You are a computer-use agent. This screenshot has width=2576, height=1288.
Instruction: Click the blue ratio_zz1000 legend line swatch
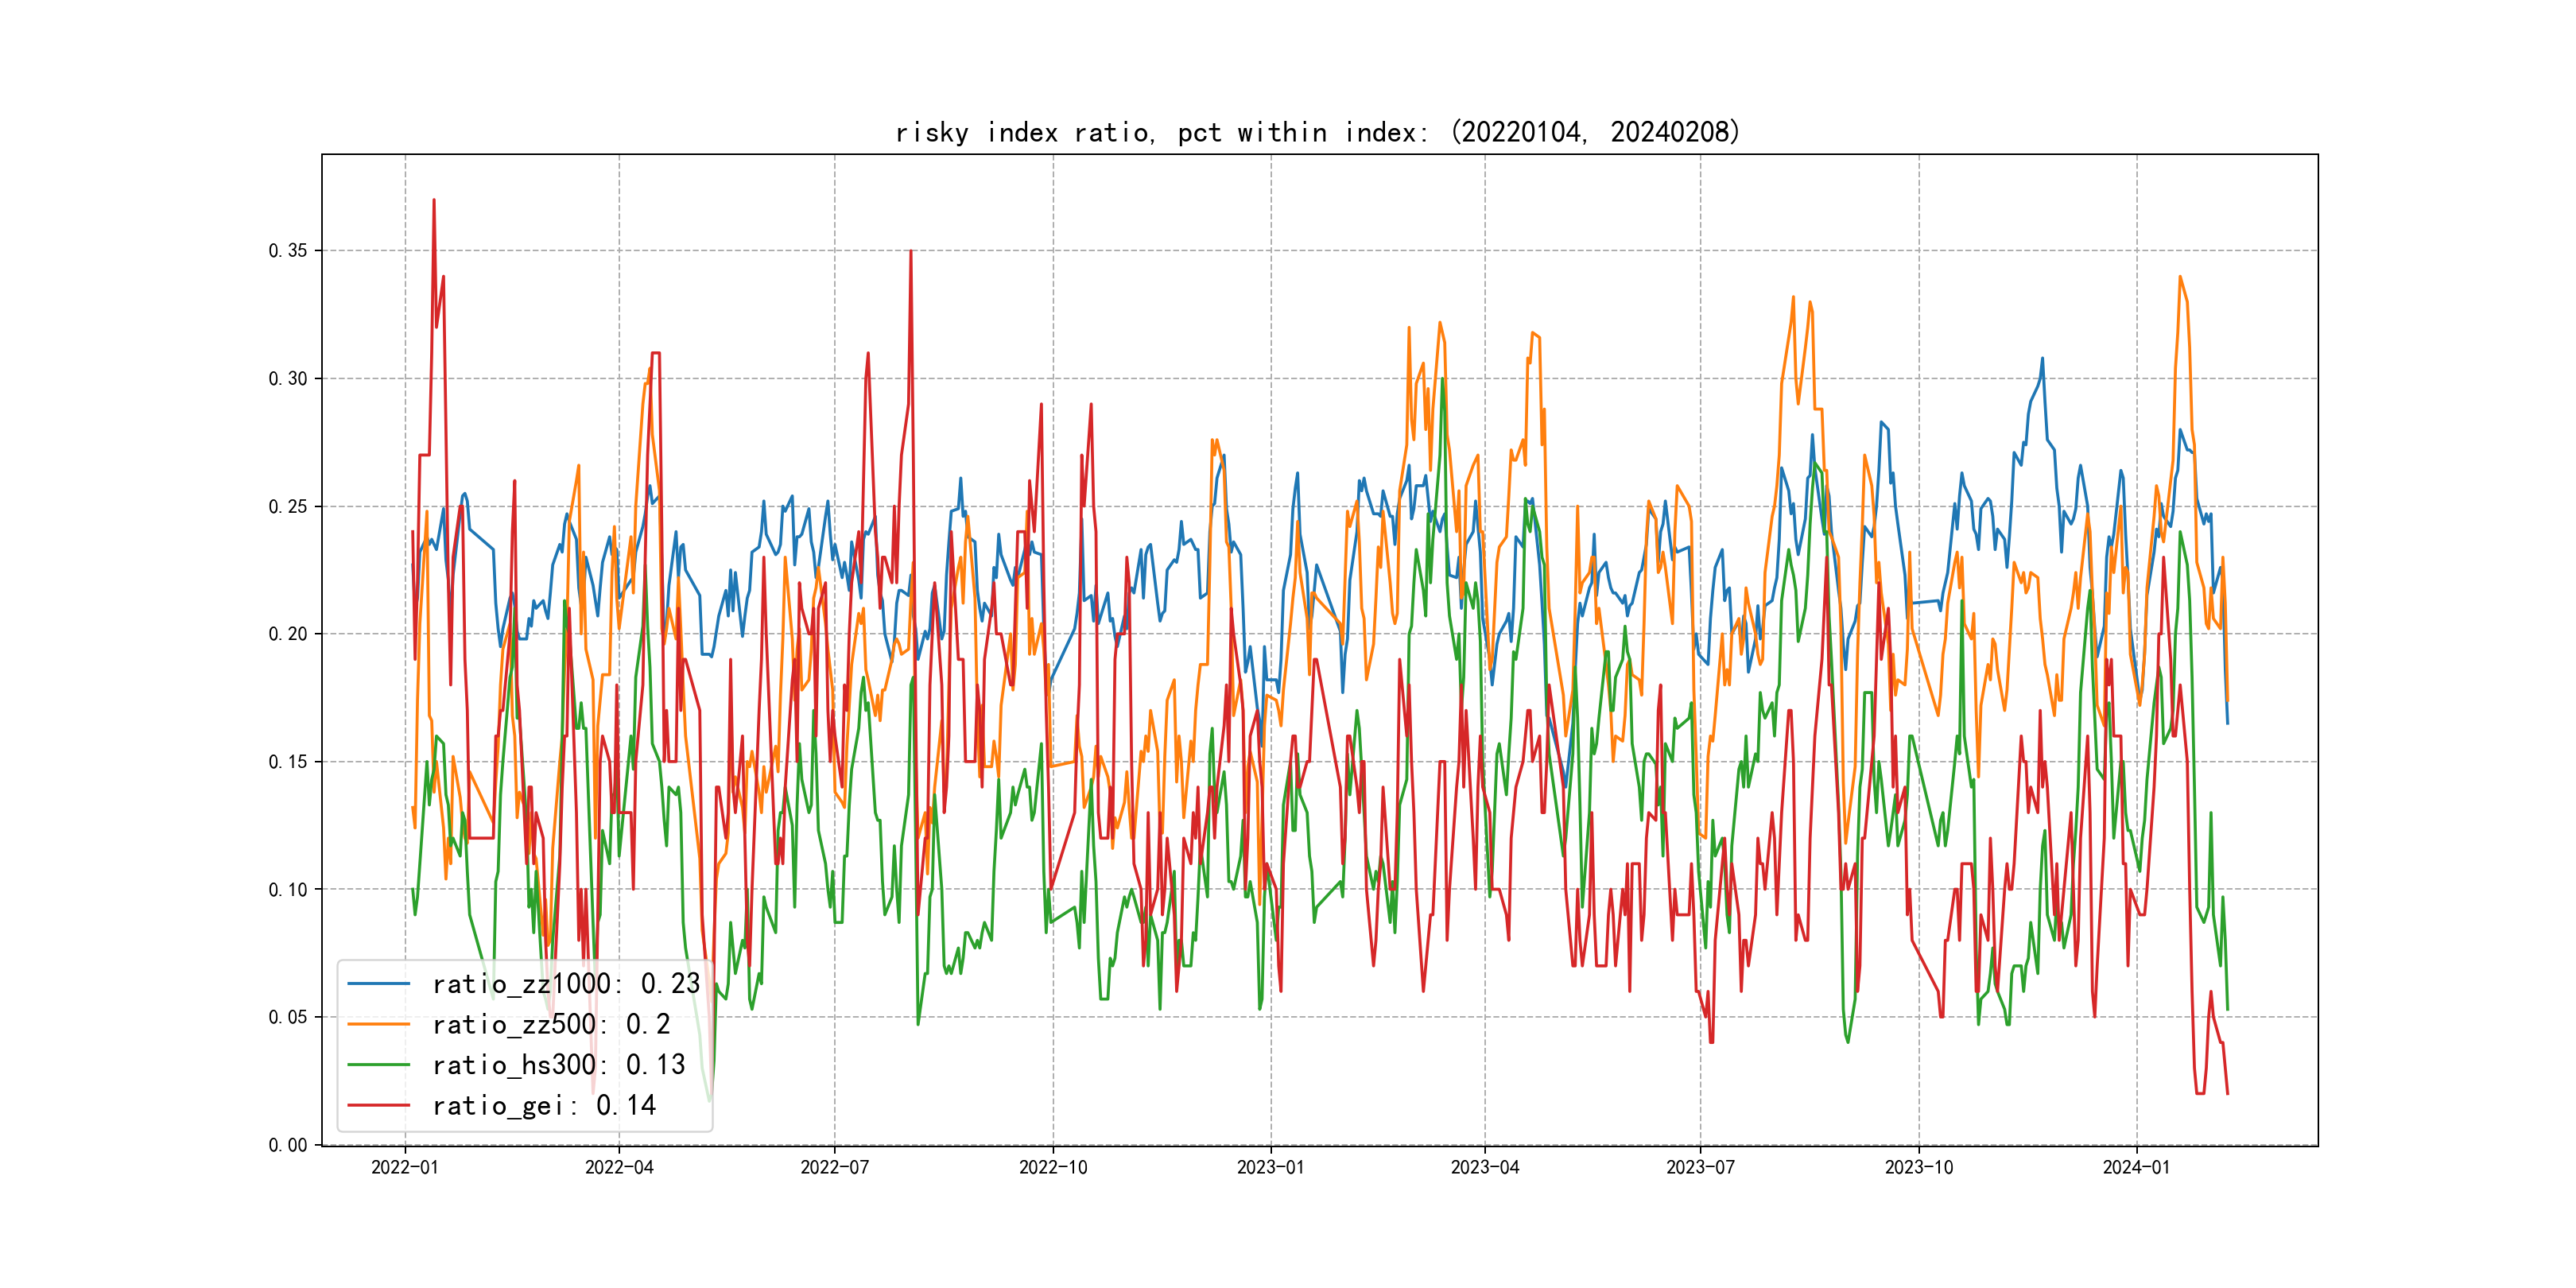(x=378, y=984)
